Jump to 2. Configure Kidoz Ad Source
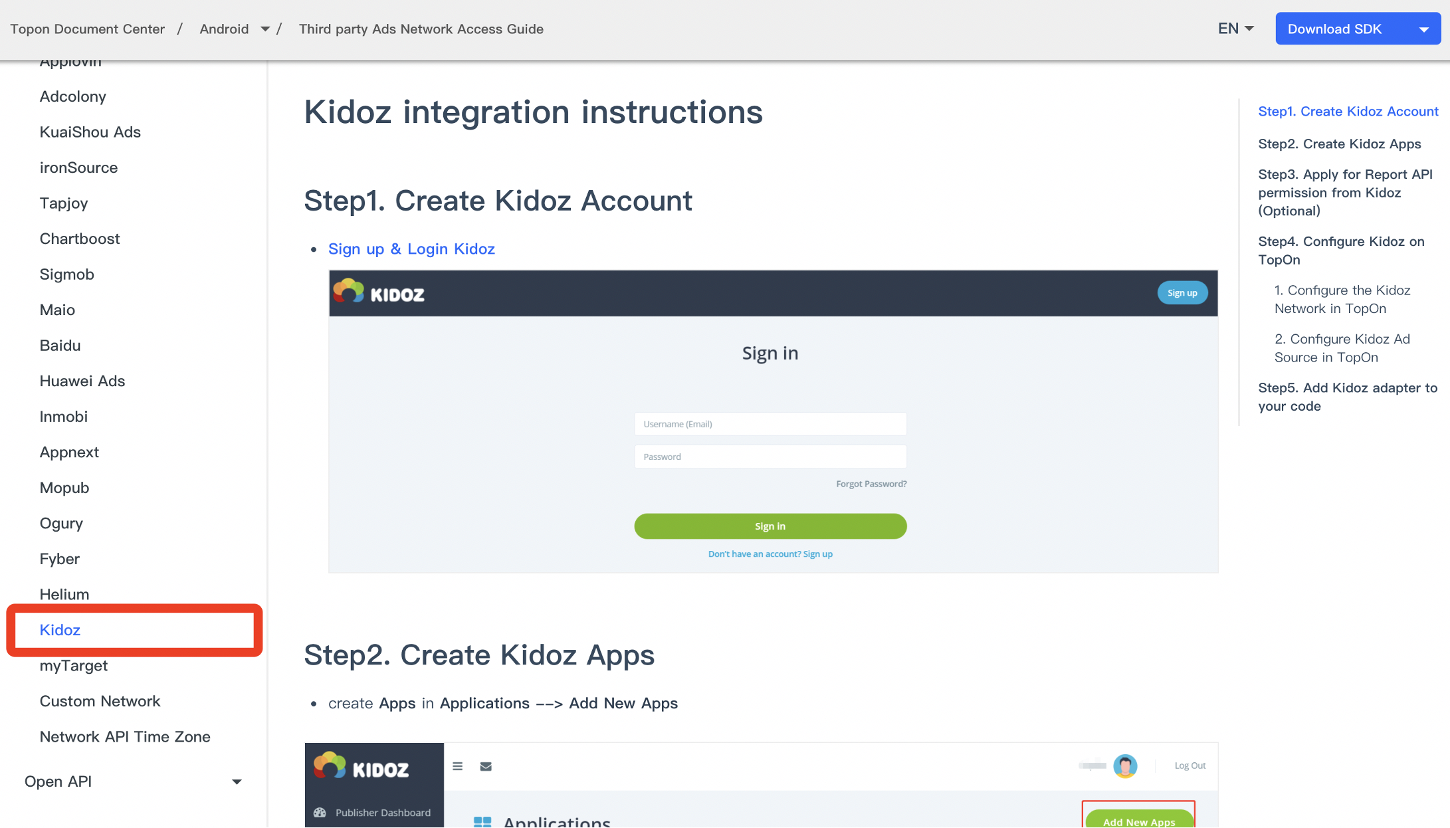Viewport: 1450px width, 828px height. (1342, 348)
